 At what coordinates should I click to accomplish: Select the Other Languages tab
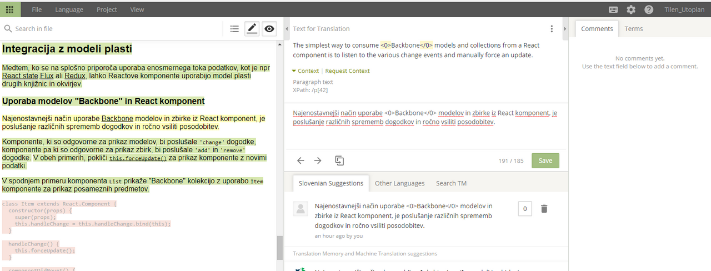pyautogui.click(x=399, y=183)
